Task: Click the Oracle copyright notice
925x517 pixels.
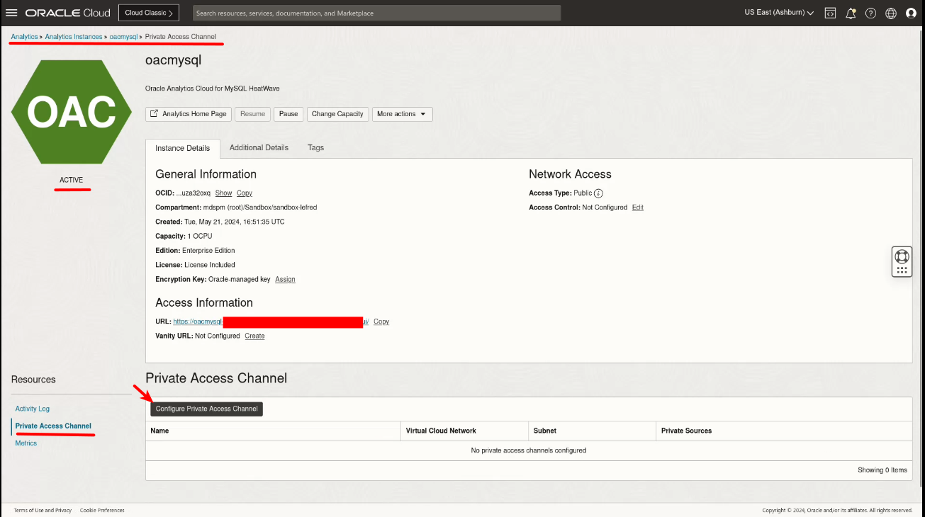Action: [x=837, y=510]
